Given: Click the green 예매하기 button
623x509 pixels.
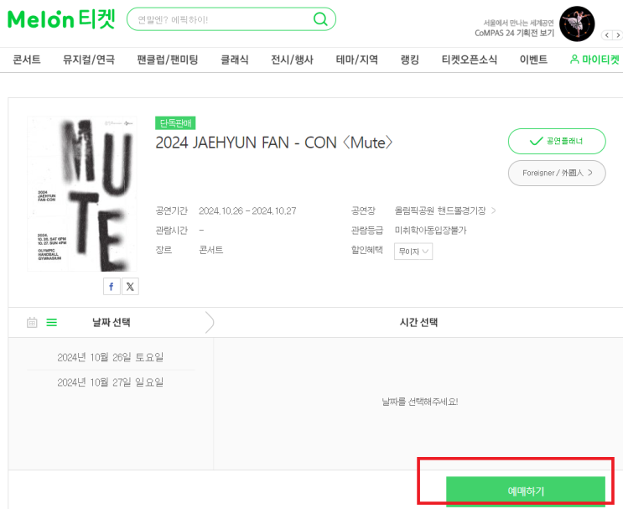Looking at the screenshot, I should pyautogui.click(x=525, y=491).
